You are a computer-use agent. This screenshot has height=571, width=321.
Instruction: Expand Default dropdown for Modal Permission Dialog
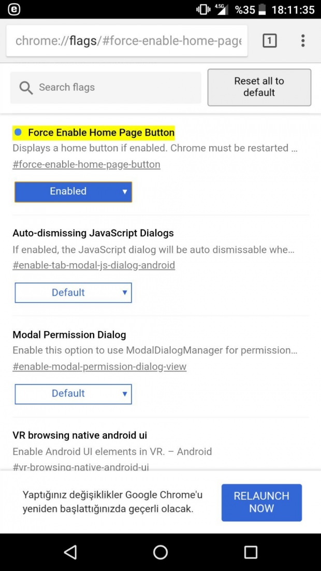point(73,394)
